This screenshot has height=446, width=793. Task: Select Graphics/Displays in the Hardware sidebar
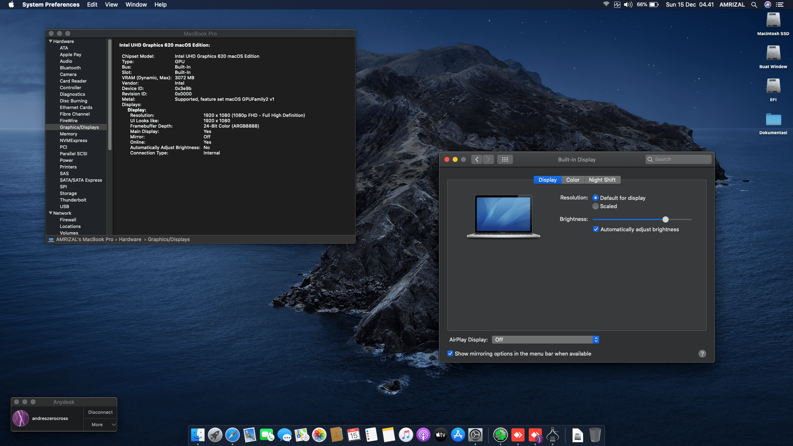click(79, 127)
